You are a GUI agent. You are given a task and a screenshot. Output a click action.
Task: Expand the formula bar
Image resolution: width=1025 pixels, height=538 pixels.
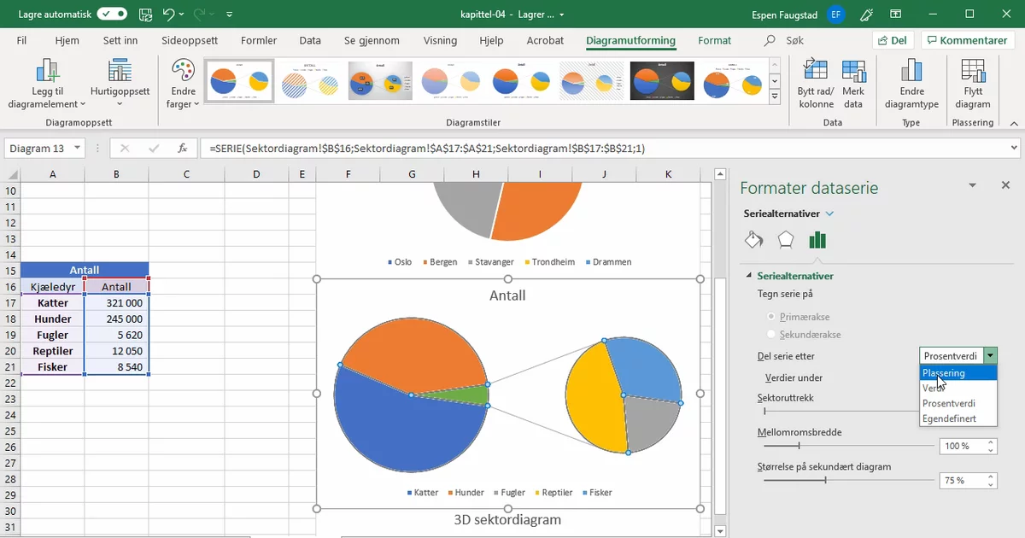[x=1014, y=148]
